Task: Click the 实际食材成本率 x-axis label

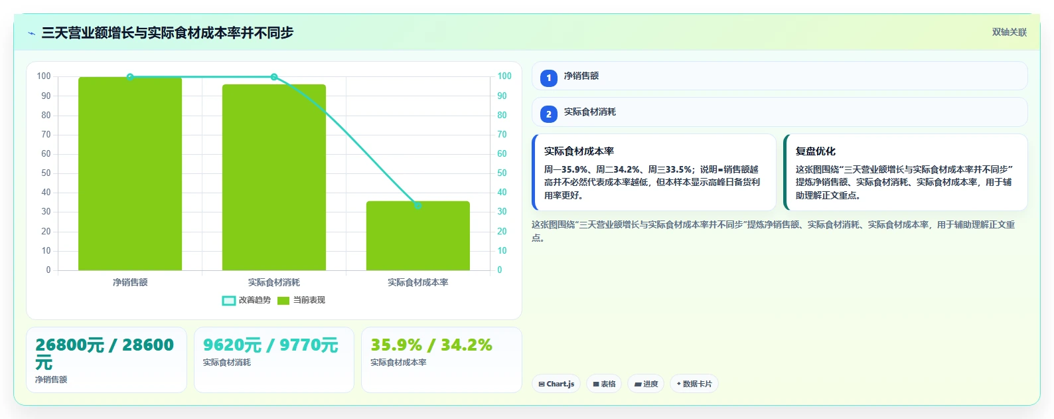Action: (x=418, y=282)
